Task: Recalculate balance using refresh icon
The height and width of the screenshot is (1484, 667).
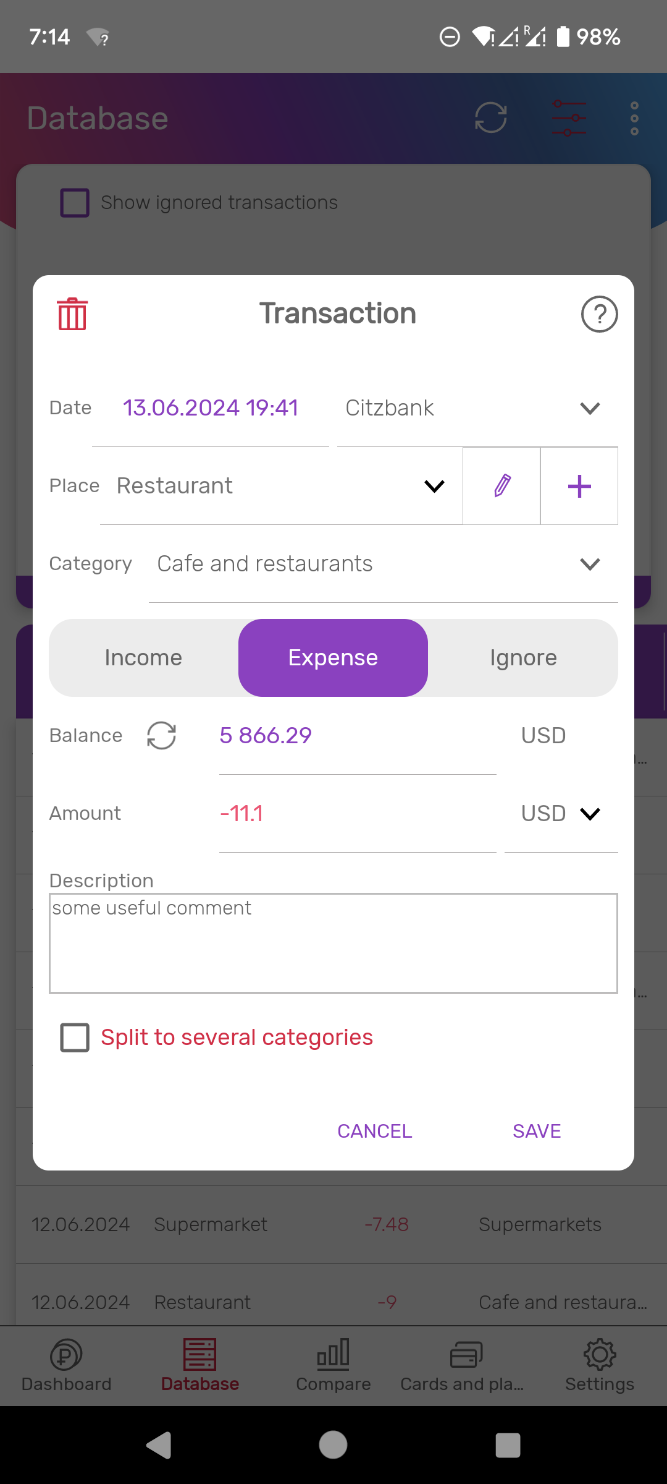Action: pyautogui.click(x=162, y=736)
